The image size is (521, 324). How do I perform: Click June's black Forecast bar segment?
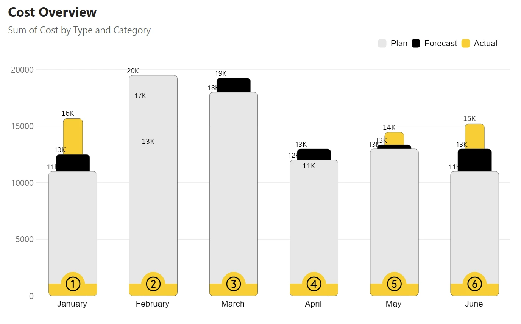pyautogui.click(x=474, y=160)
